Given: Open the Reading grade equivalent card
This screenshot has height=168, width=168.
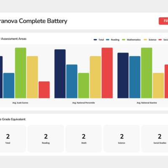Looking at the screenshot, I should click(46, 139).
